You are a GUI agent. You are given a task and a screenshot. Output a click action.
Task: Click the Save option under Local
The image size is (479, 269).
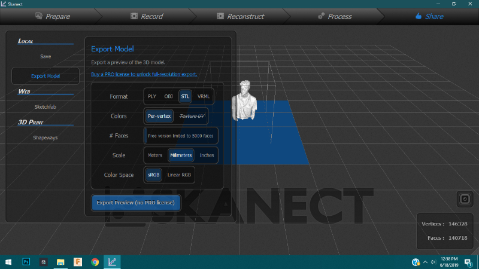(46, 56)
